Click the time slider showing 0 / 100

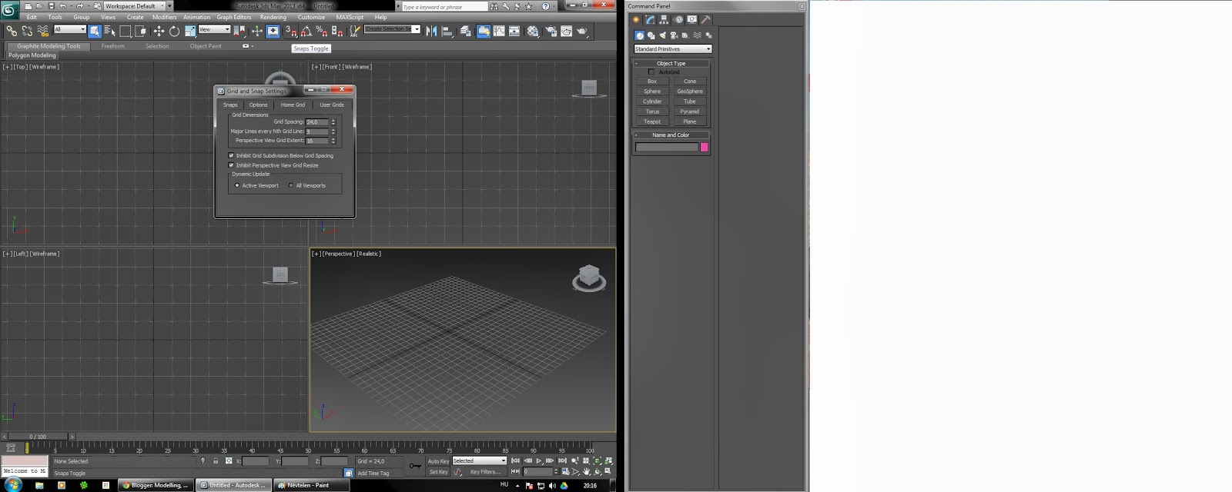point(38,436)
